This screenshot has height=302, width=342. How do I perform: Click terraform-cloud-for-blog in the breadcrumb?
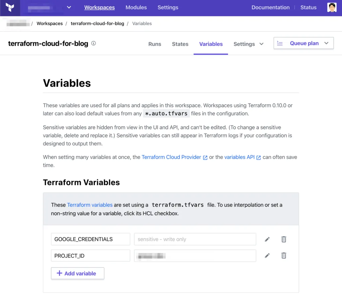97,24
